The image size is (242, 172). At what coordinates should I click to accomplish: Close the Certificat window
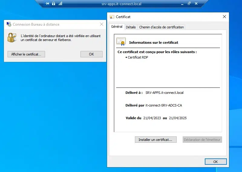(x=224, y=17)
